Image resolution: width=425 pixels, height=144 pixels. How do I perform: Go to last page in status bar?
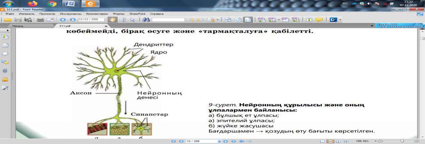click(x=234, y=141)
